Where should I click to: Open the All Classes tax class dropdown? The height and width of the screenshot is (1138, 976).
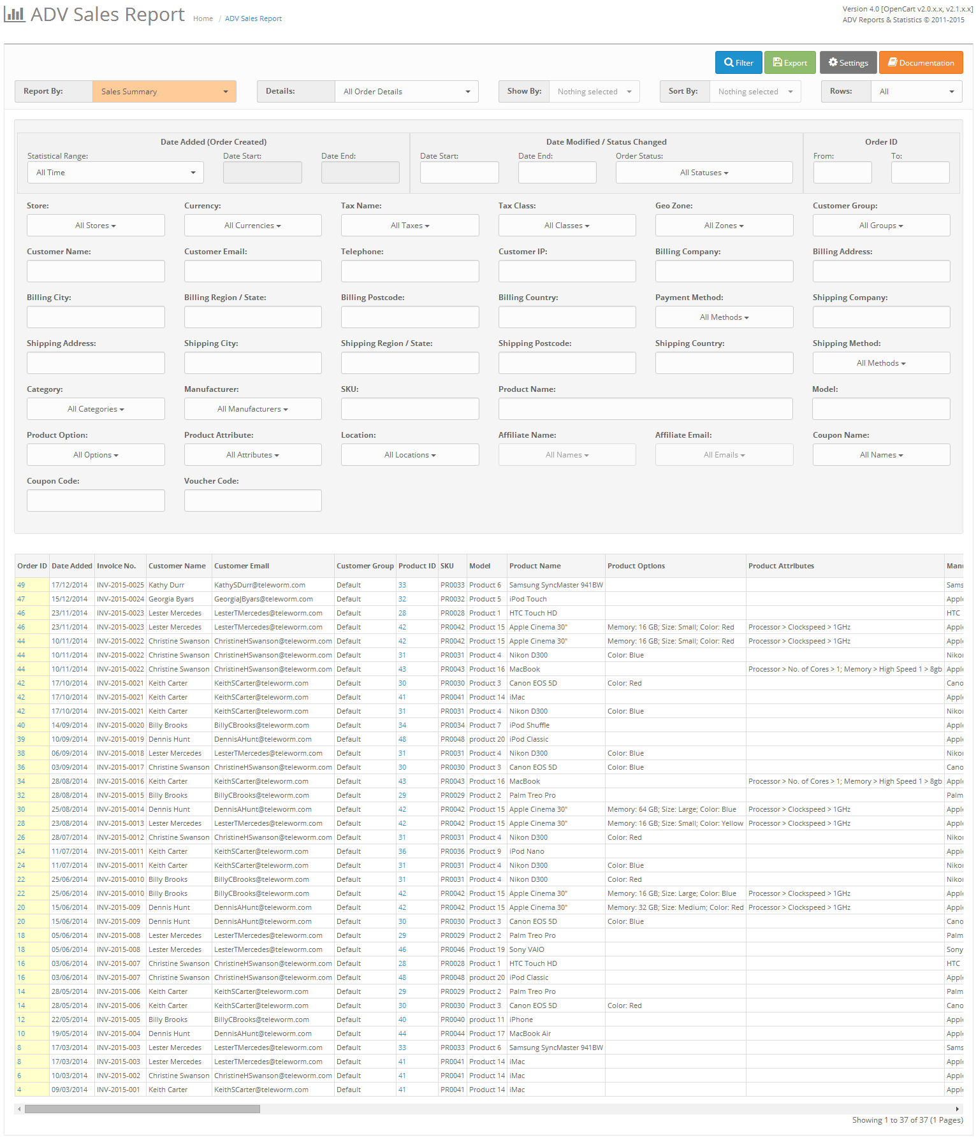(x=567, y=225)
